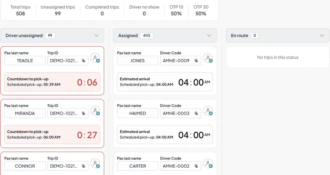The height and width of the screenshot is (175, 330).
Task: Collapse the Driver unassigned column
Action: (96, 35)
